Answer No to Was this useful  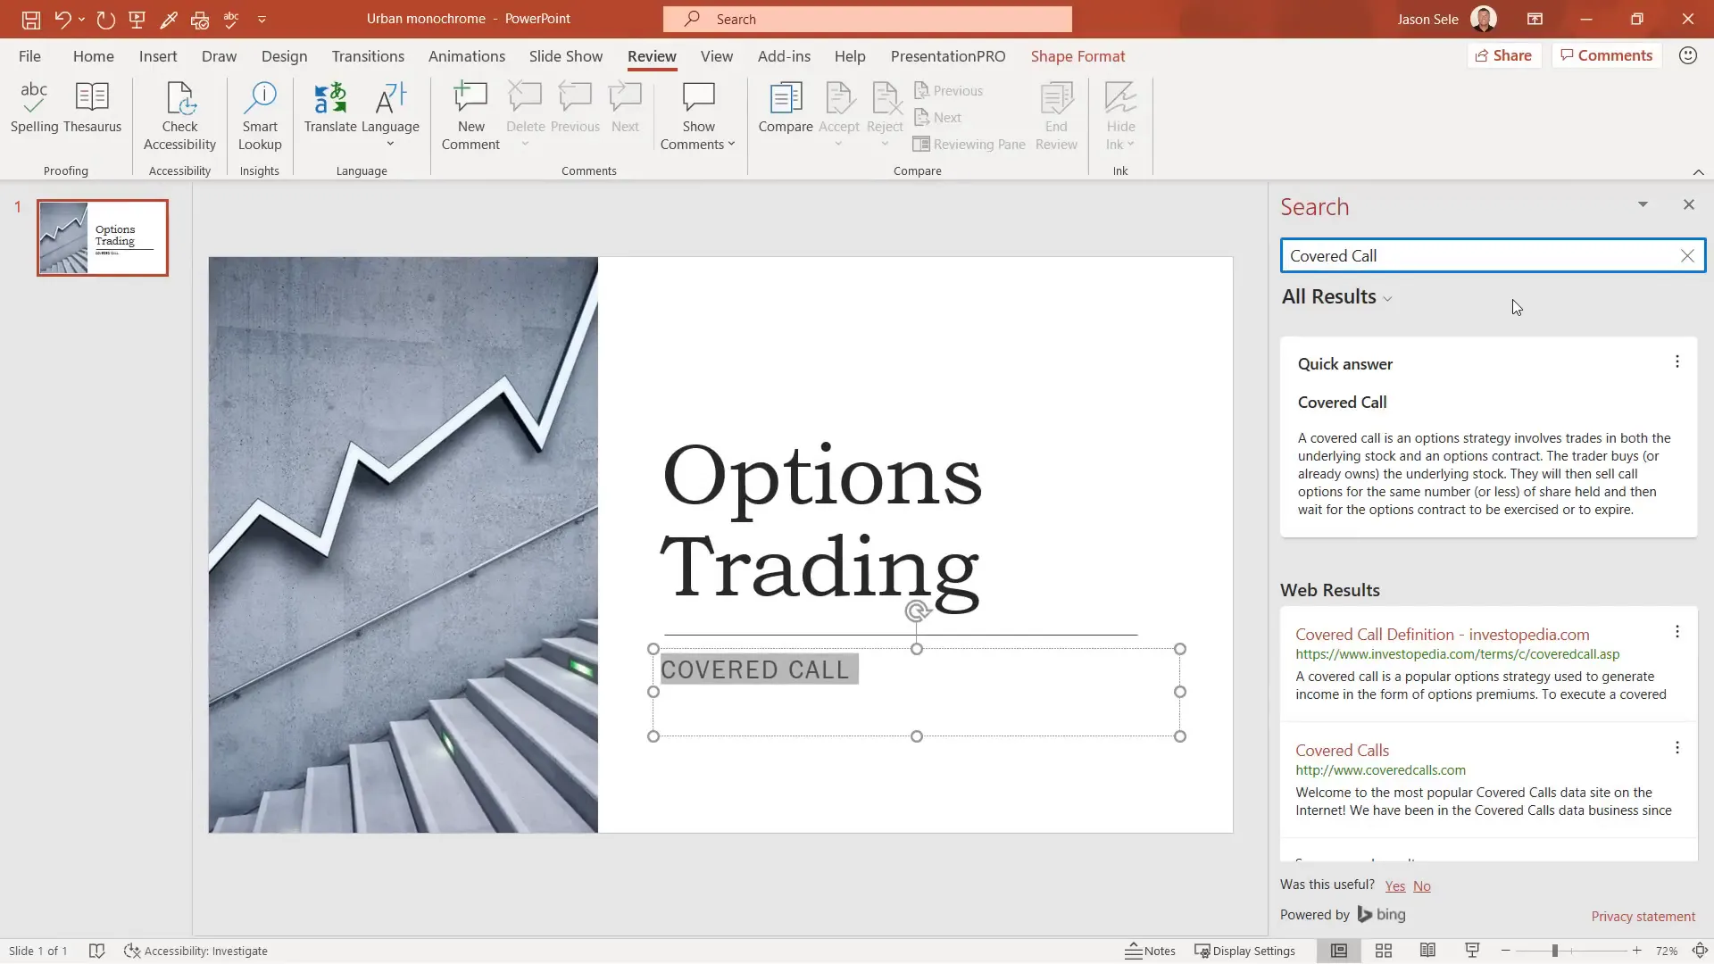click(x=1421, y=886)
